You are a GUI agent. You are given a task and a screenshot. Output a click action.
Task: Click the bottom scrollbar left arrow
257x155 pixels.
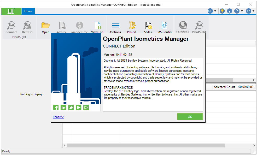[x=65, y=145]
